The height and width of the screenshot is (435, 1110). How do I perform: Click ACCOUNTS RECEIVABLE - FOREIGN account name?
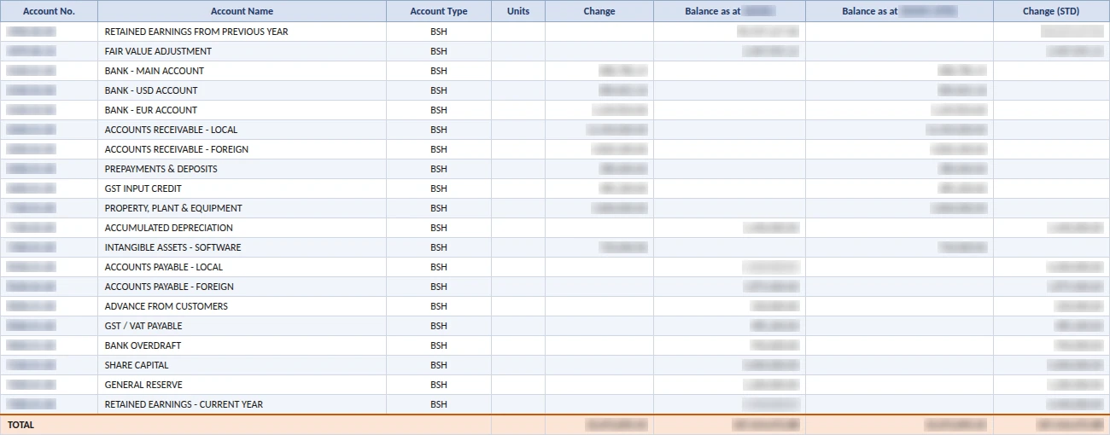177,149
